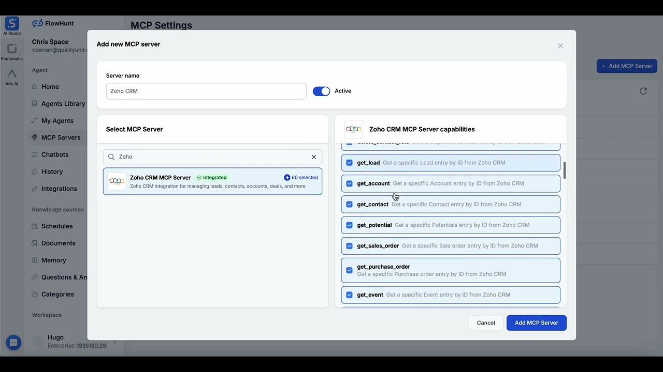Viewport: 663px width, 372px height.
Task: Uncheck the get_account capability checkbox
Action: [349, 183]
